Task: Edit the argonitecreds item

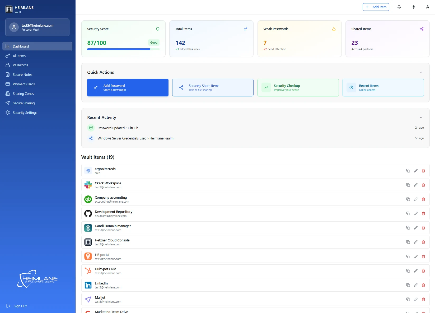Action: click(x=416, y=171)
